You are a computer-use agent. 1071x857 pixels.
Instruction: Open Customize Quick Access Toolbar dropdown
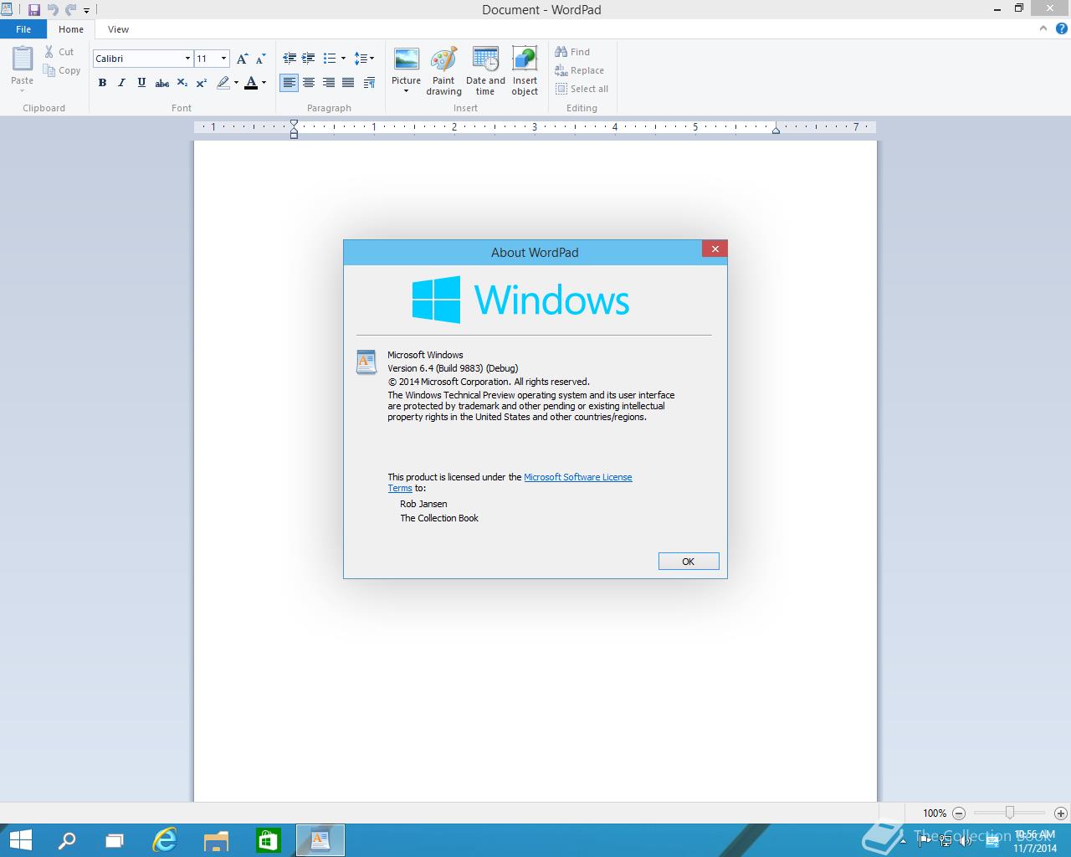click(x=86, y=11)
